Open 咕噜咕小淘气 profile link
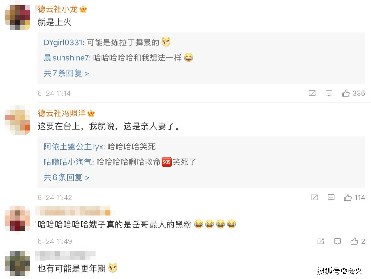 [68, 162]
